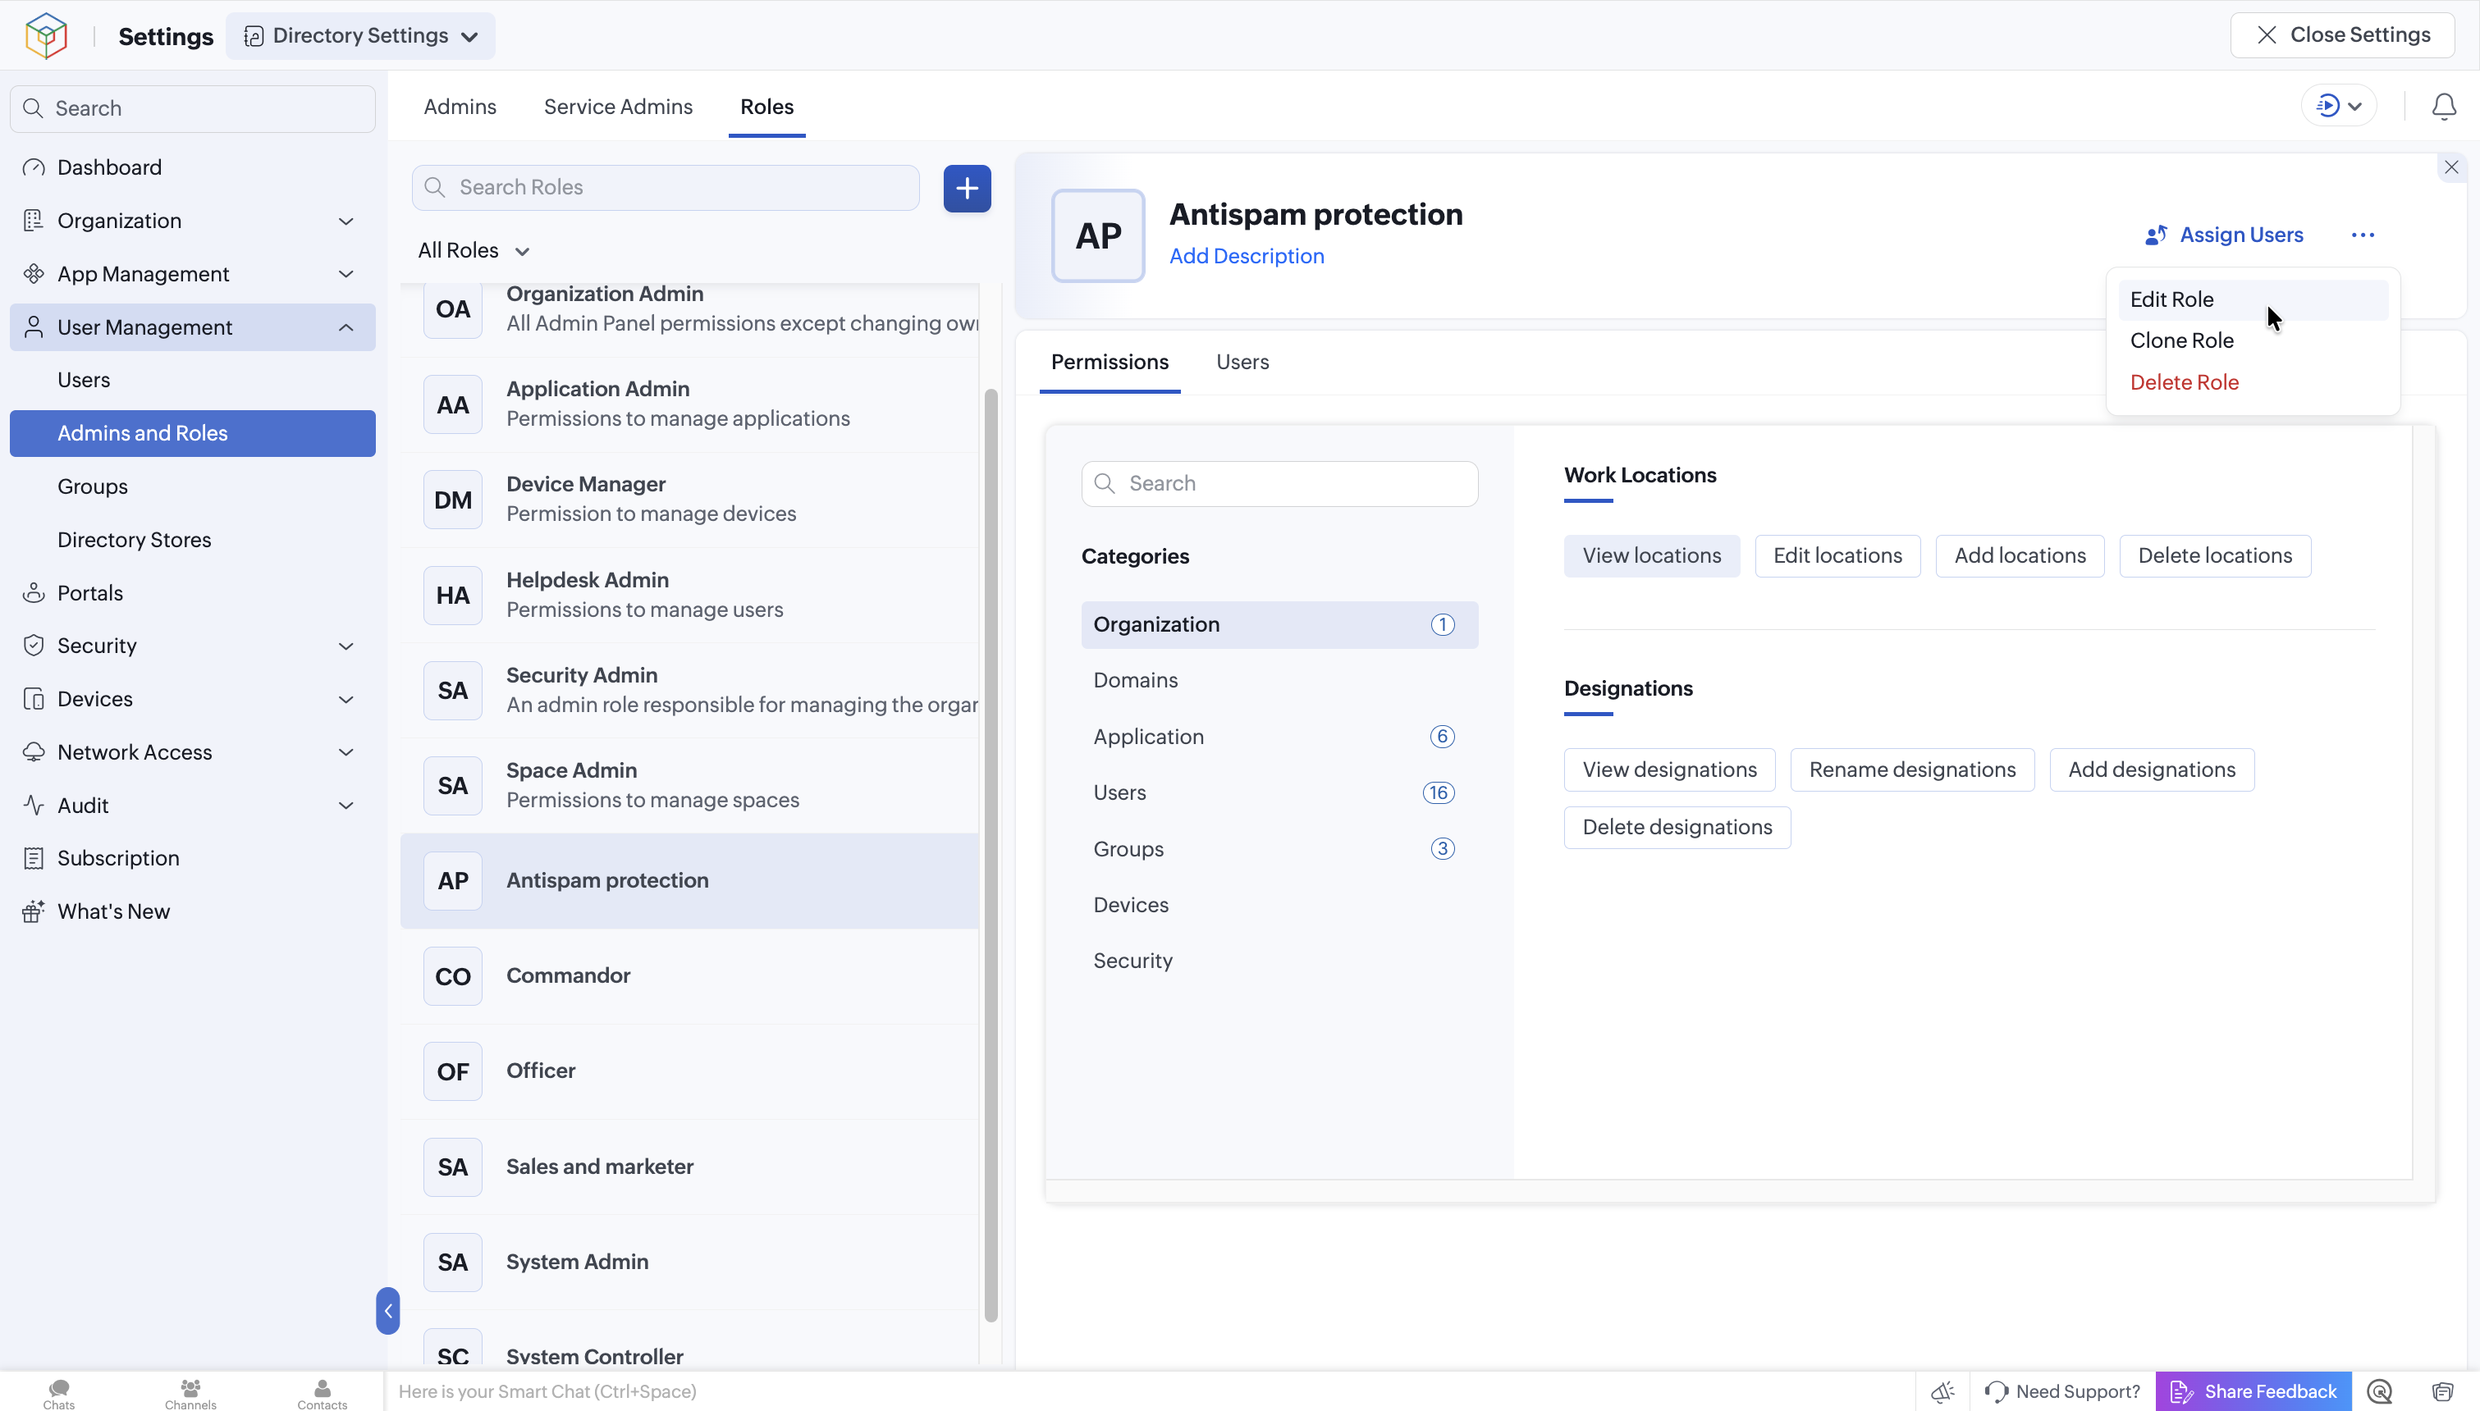
Task: Open Groups under User Management
Action: [x=192, y=486]
